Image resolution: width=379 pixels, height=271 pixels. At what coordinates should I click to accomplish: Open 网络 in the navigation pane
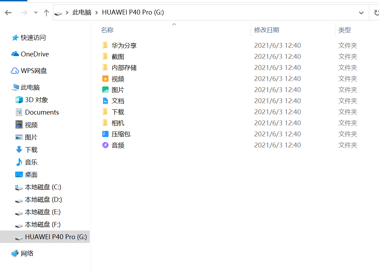27,253
